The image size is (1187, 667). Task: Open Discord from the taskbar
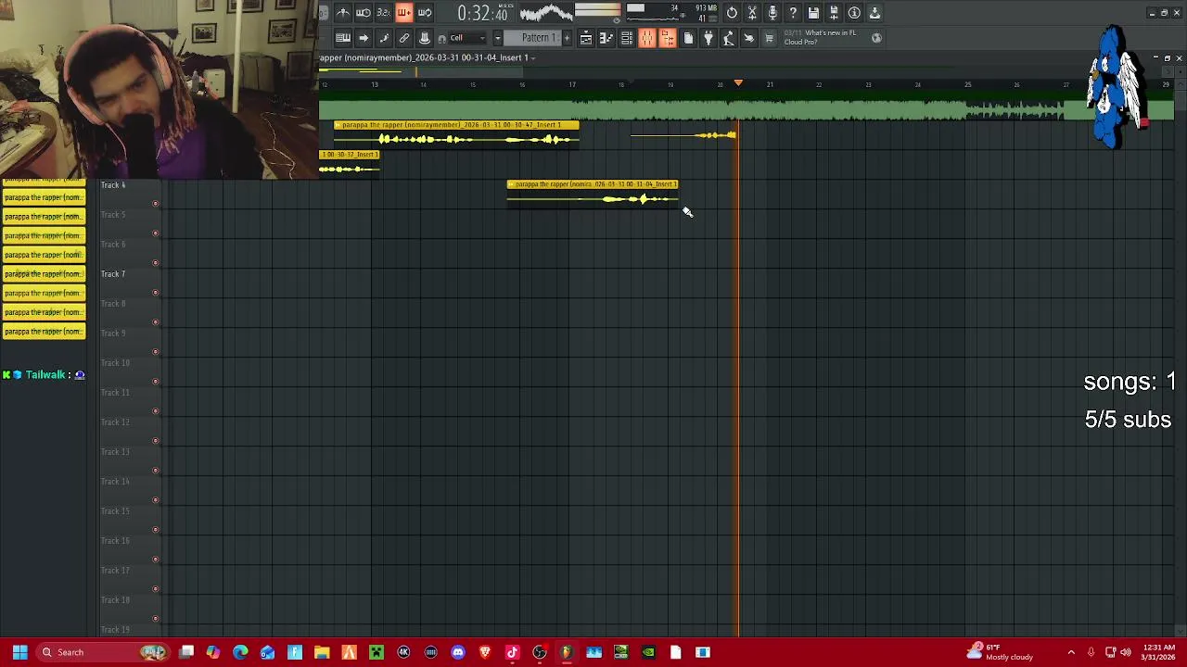(458, 652)
